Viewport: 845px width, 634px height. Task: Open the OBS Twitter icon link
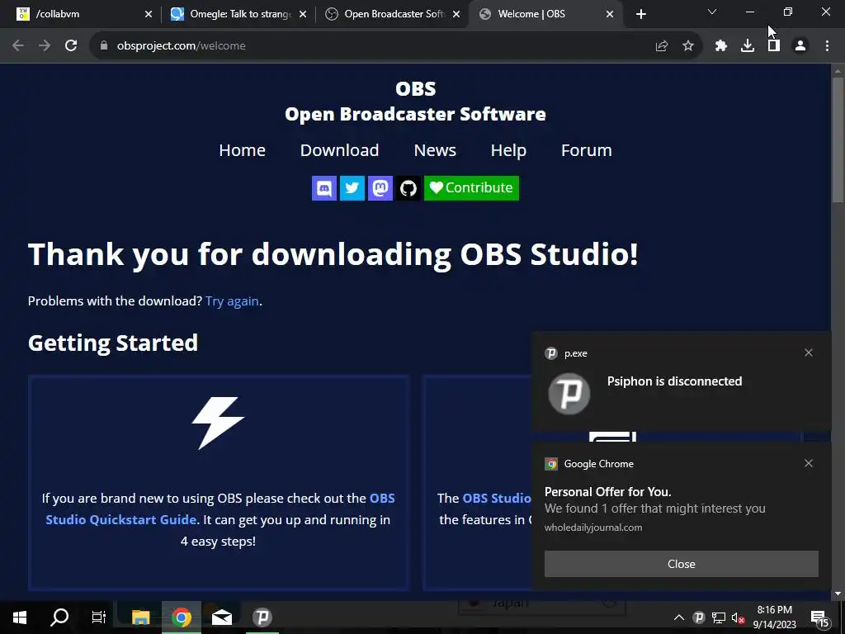(x=352, y=188)
